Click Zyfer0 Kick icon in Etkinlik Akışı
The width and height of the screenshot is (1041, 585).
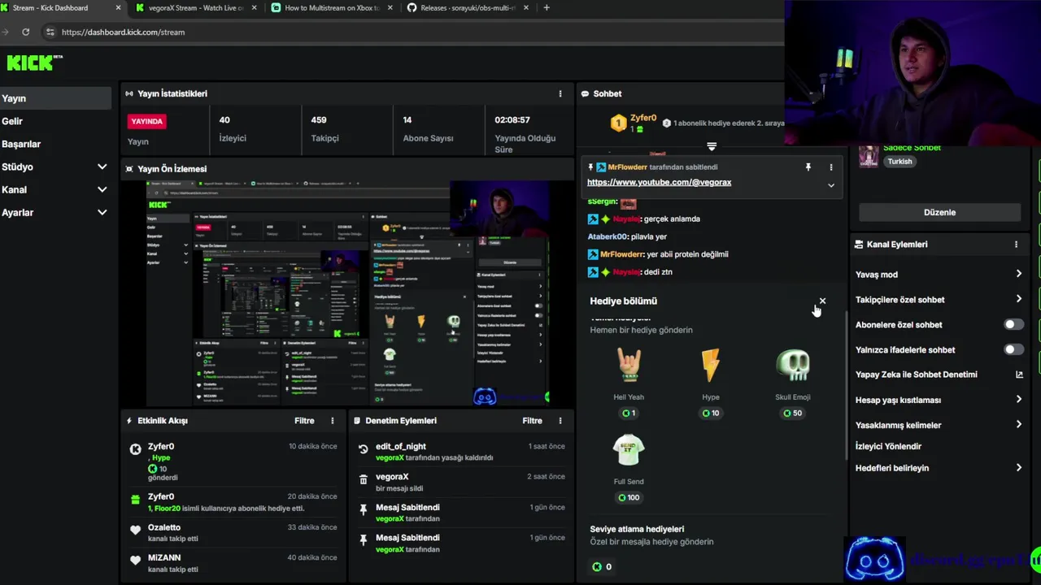coord(135,448)
